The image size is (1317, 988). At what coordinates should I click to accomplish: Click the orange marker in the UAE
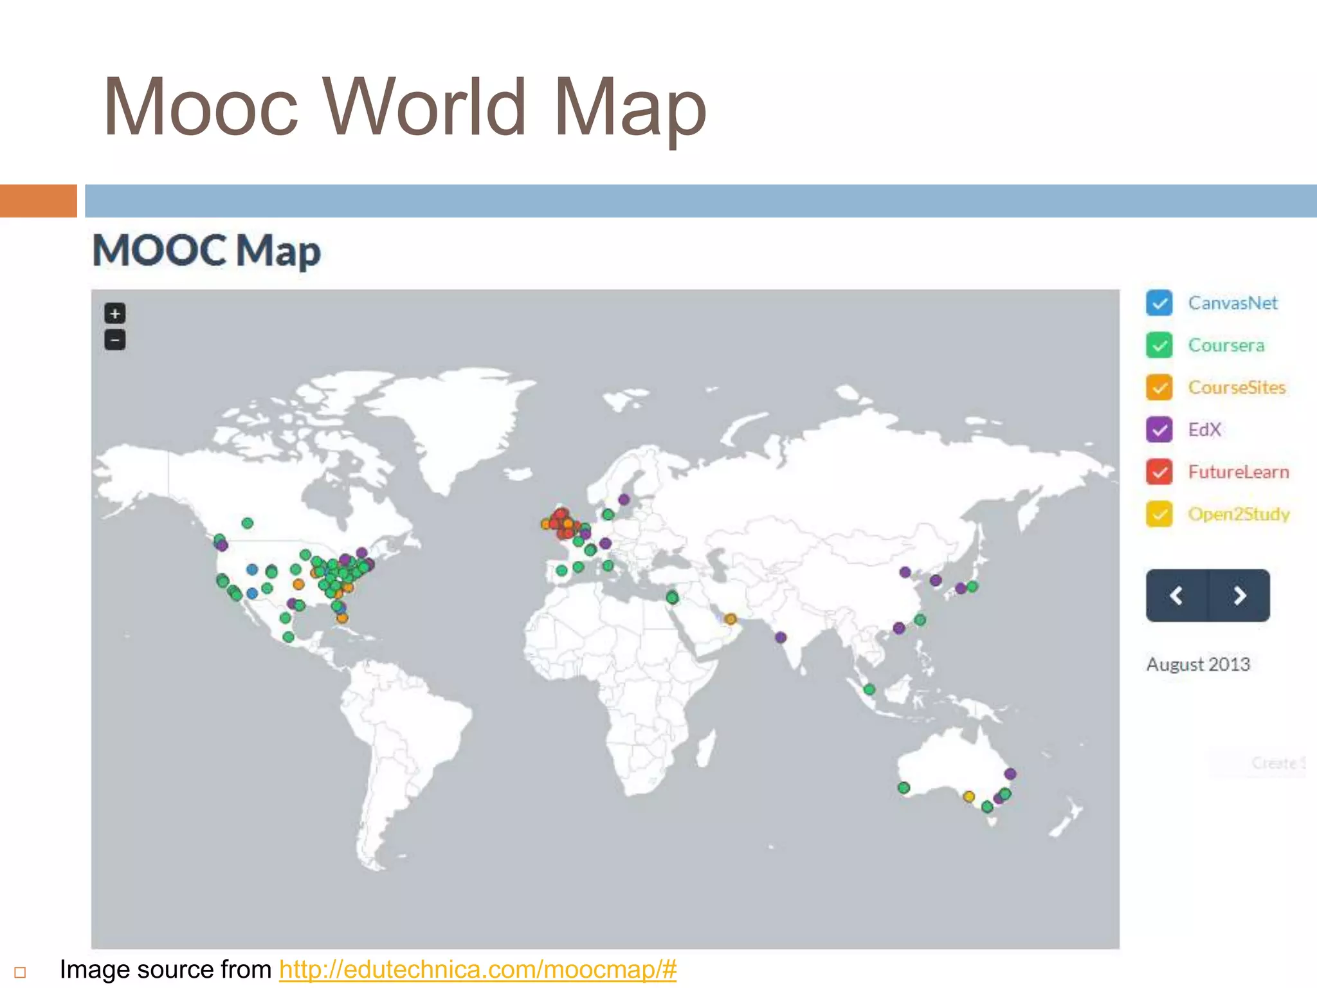point(730,619)
